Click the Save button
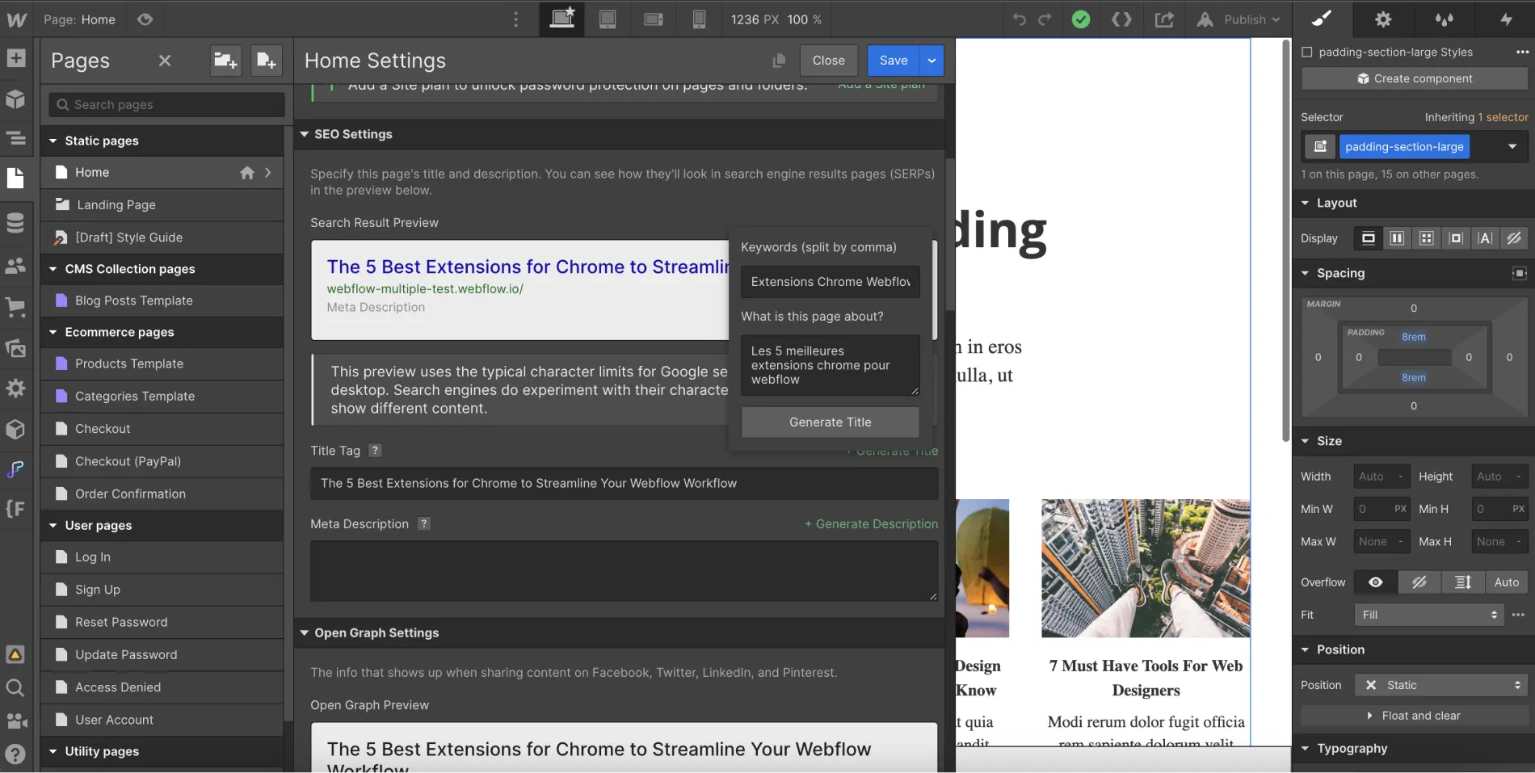 click(894, 61)
